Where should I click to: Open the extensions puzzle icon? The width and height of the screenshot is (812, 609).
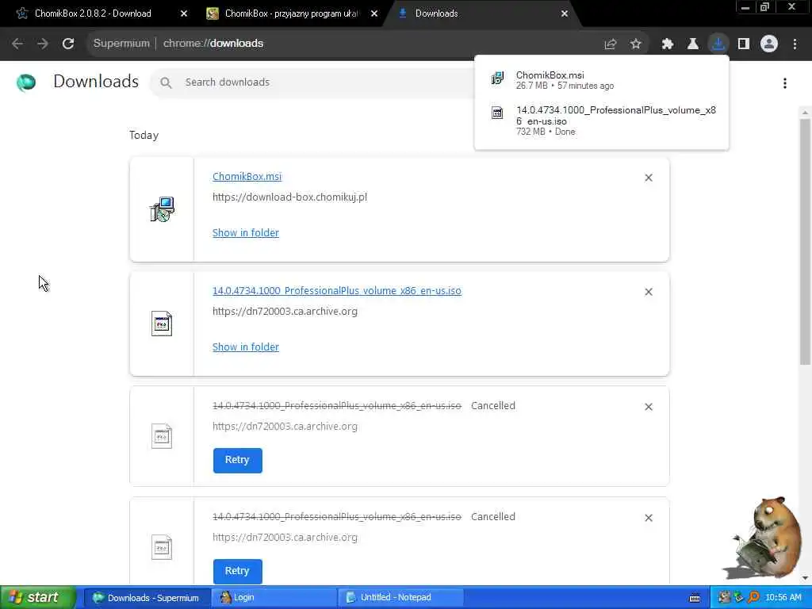[x=668, y=44]
